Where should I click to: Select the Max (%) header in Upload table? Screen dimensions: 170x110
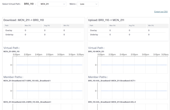pyautogui.click(x=117, y=26)
